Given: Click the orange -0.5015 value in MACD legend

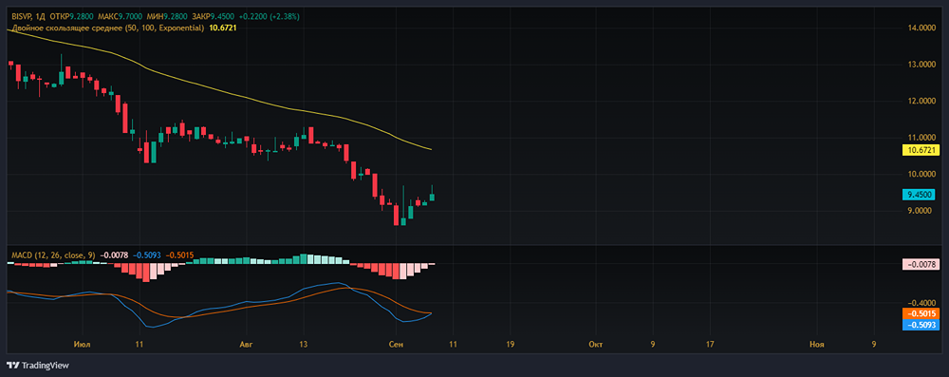Looking at the screenshot, I should pos(179,255).
